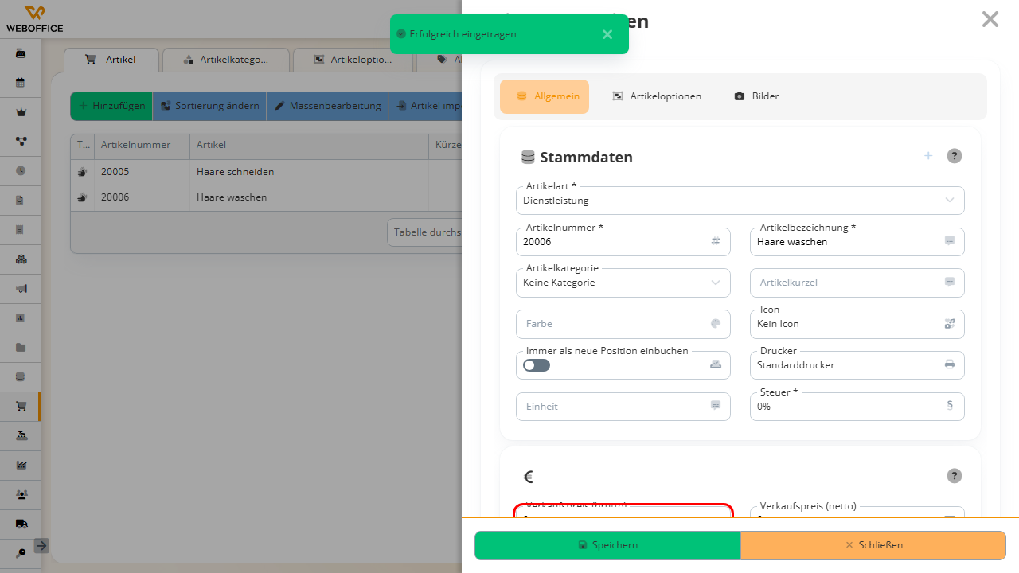Click the plus icon beside Stammdaten
Screen dimensions: 1019x573
(928, 156)
